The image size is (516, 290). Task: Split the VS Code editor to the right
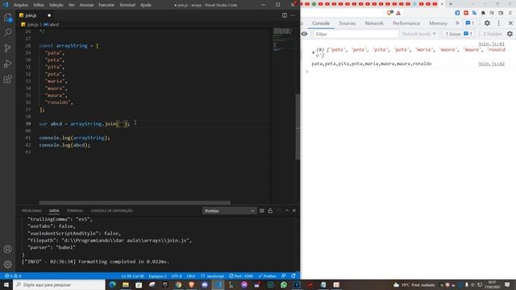tap(285, 15)
